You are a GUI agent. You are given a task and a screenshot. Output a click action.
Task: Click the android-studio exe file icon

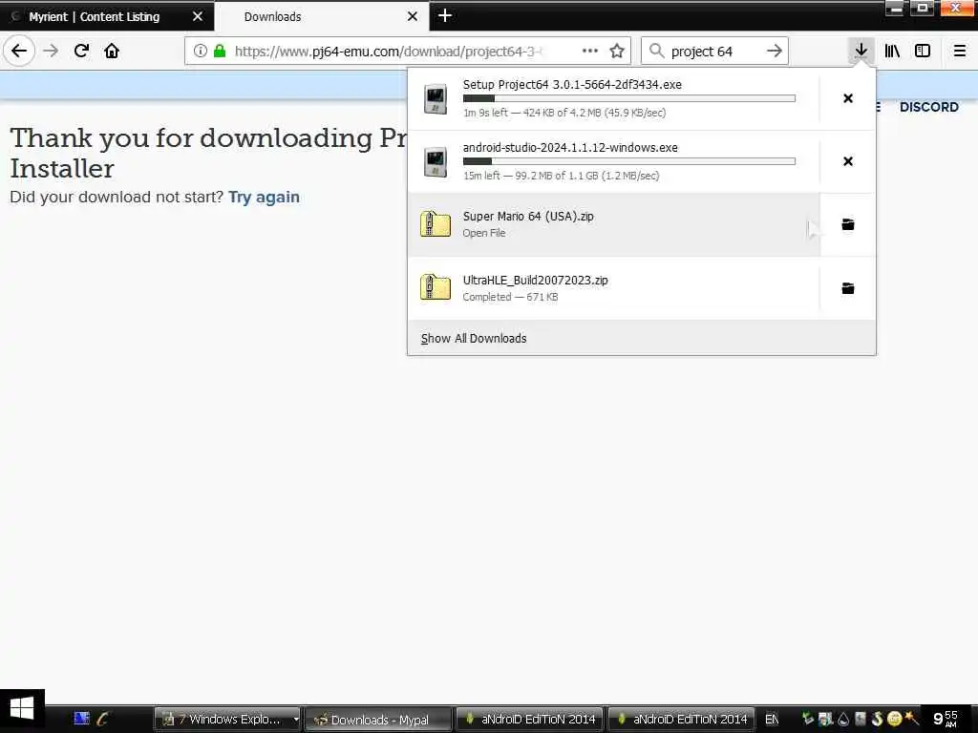point(436,161)
